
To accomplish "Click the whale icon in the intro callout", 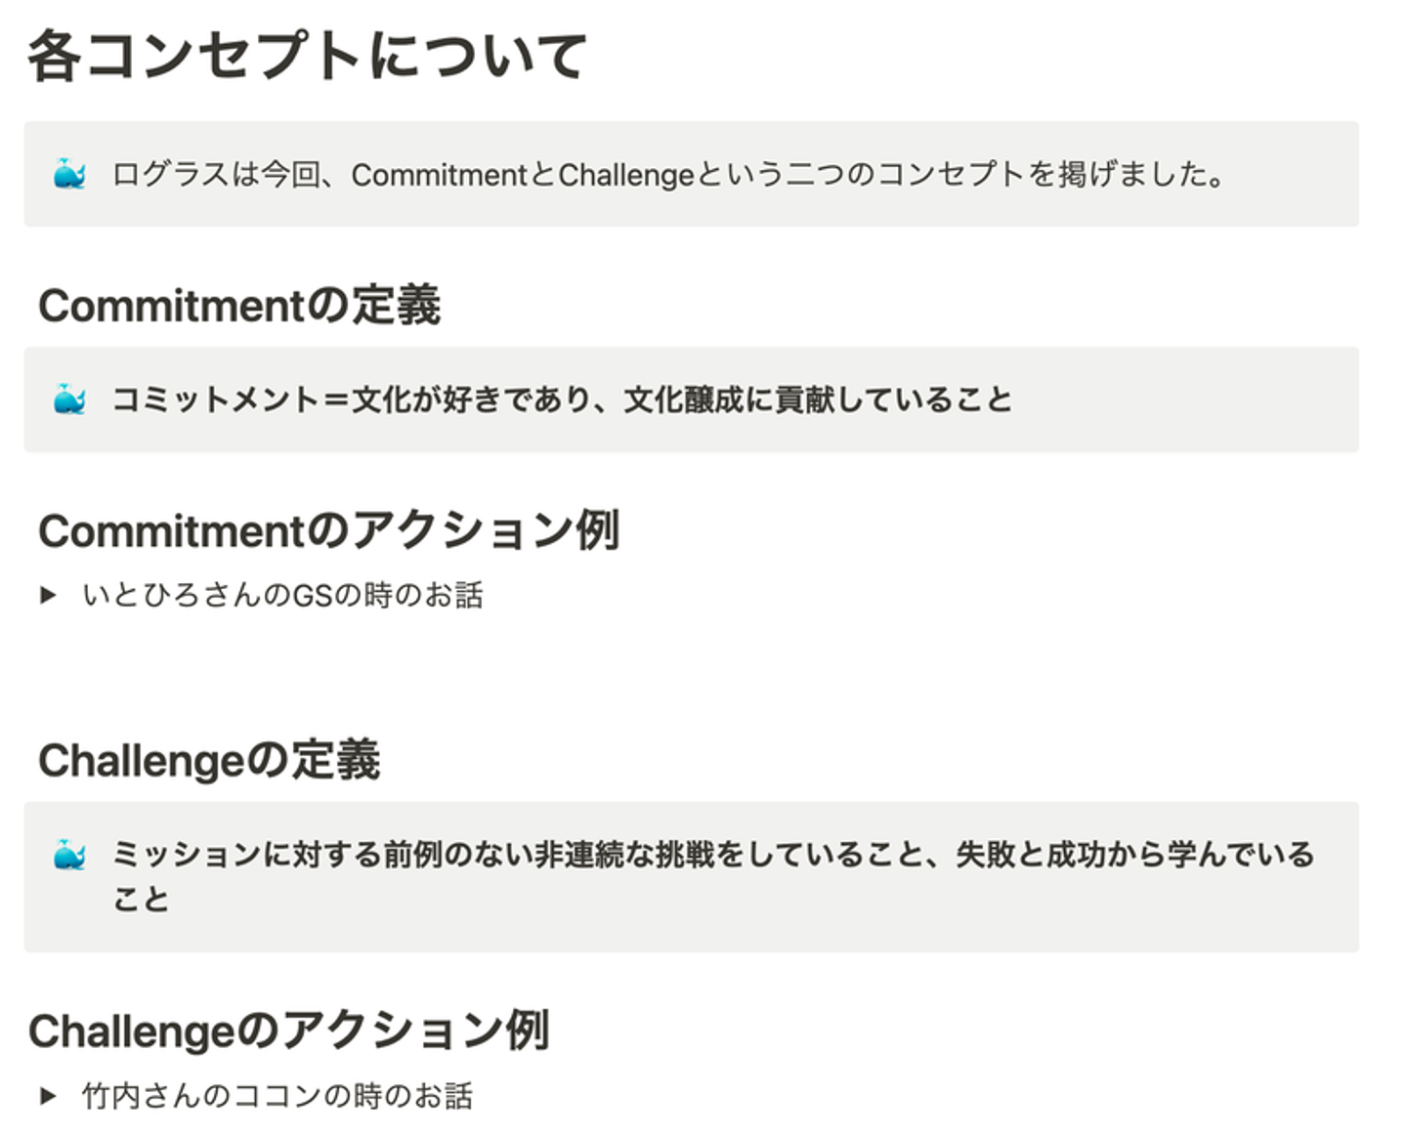I will [x=69, y=174].
